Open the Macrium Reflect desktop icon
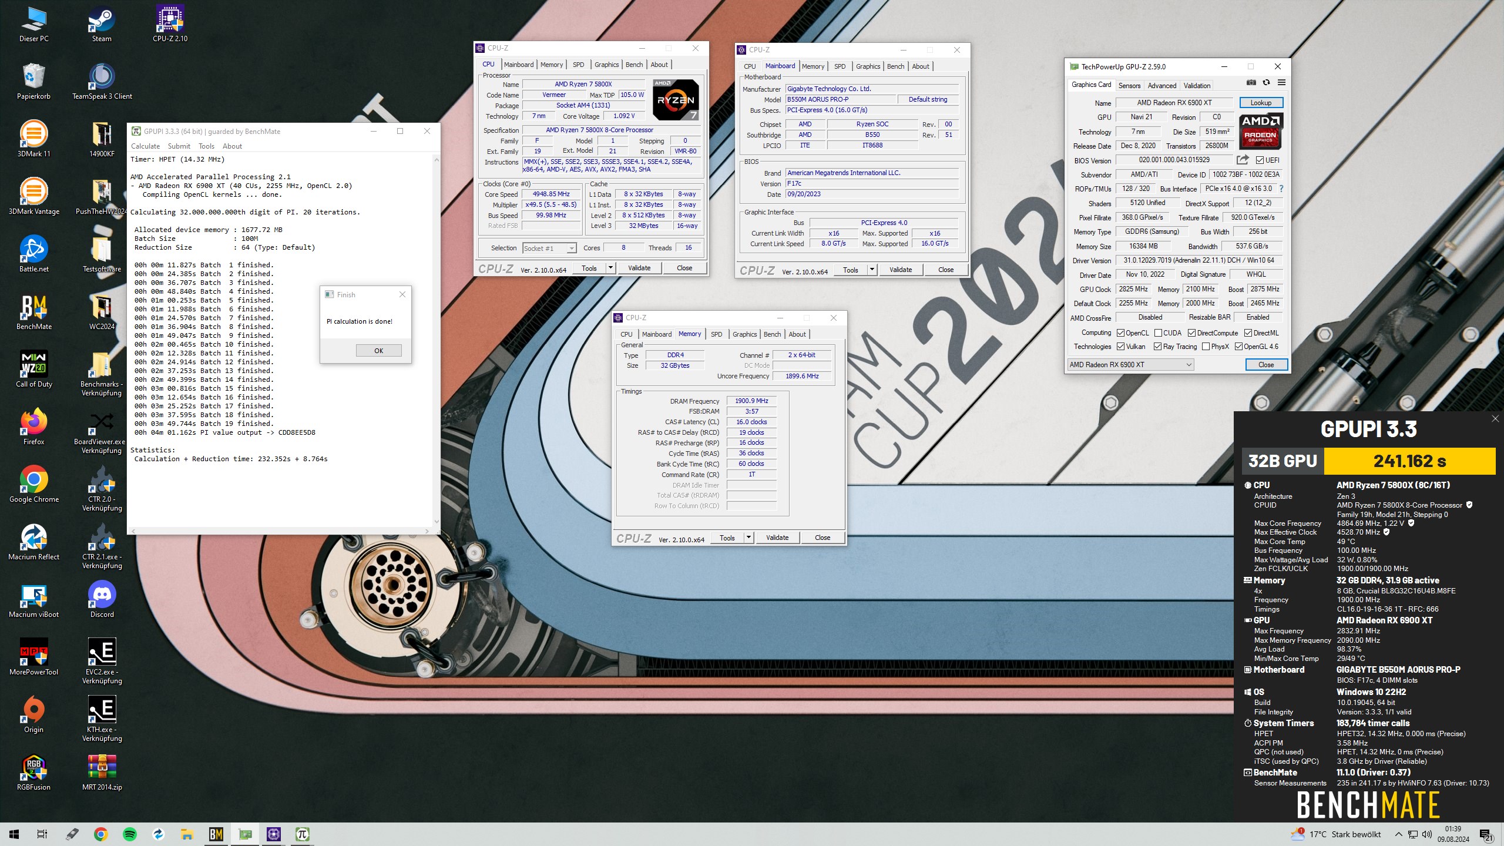The height and width of the screenshot is (846, 1504). [33, 543]
